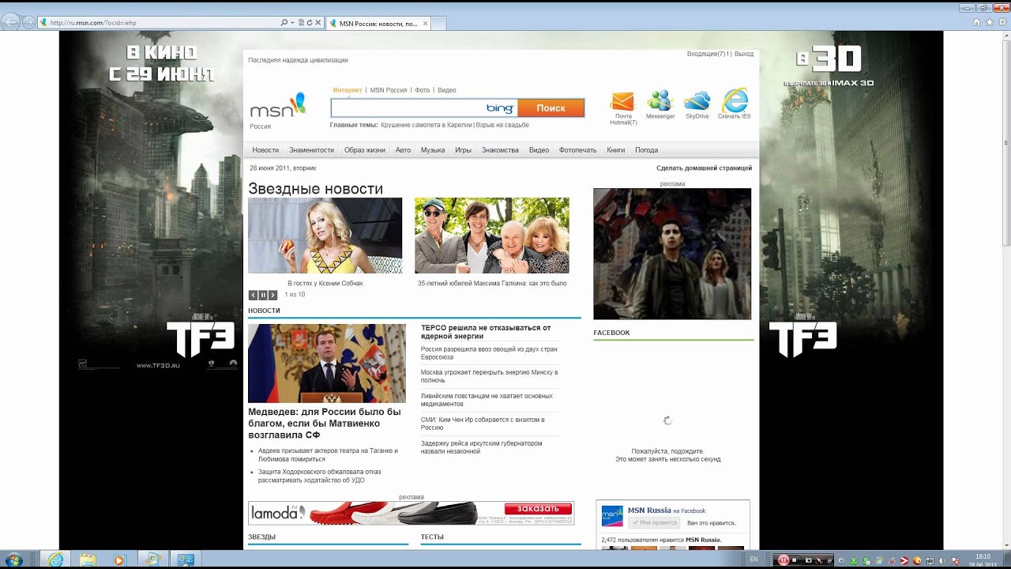The image size is (1011, 569).
Task: Open Видео item in navigation bar
Action: [539, 150]
